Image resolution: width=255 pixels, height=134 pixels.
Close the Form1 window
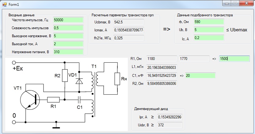coord(246,3)
